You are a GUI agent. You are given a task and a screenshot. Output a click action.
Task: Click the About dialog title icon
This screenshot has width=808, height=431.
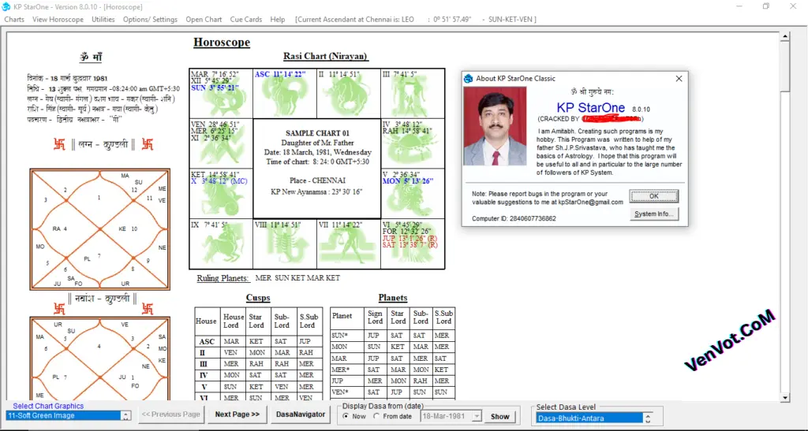pyautogui.click(x=469, y=79)
